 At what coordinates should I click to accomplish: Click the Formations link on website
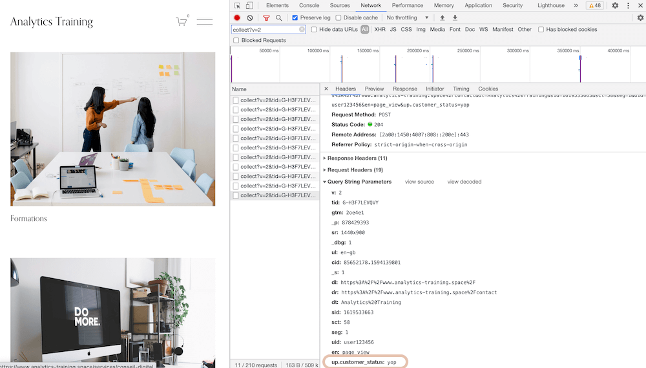pos(28,219)
